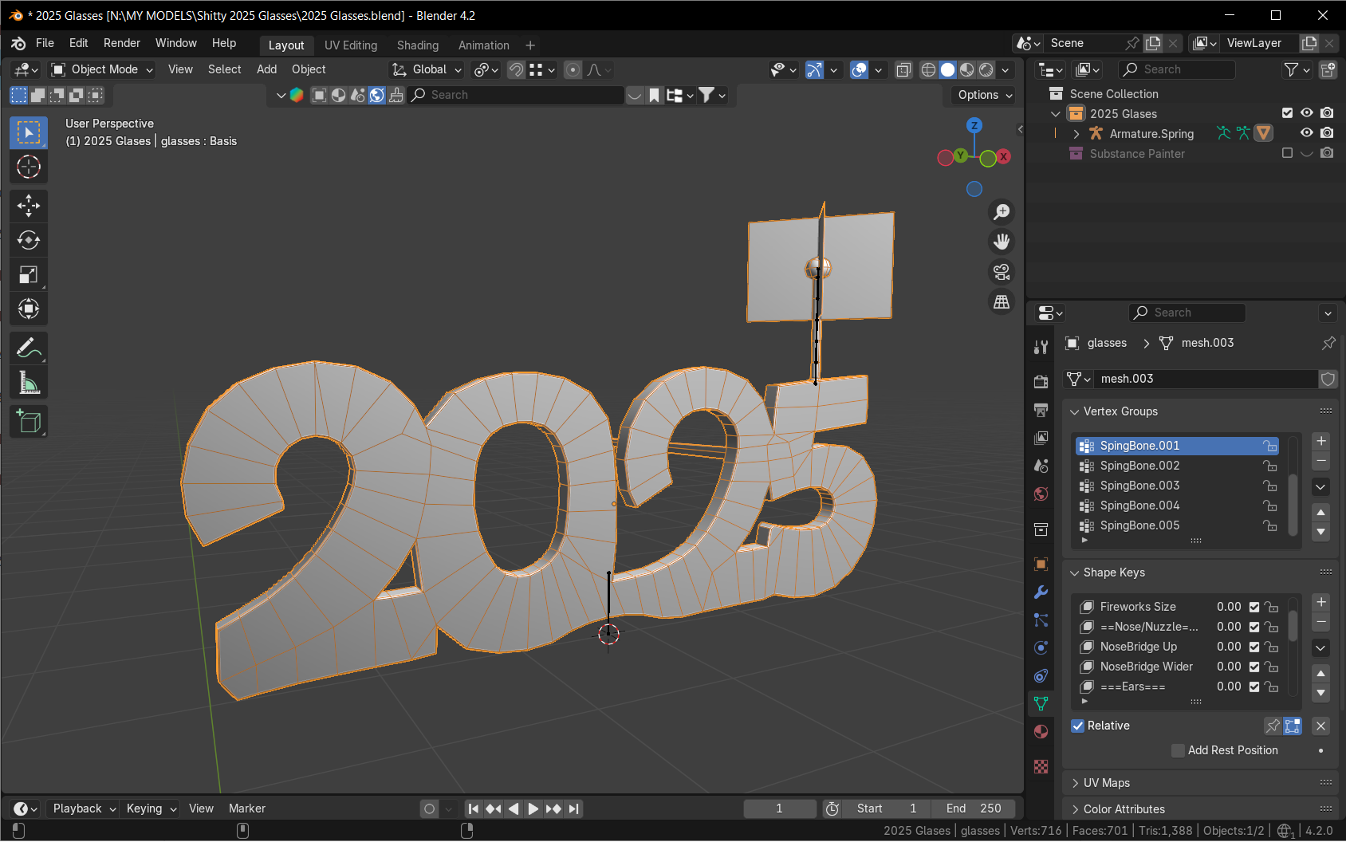1346x842 pixels.
Task: Activate the Transform tool
Action: pos(29,309)
